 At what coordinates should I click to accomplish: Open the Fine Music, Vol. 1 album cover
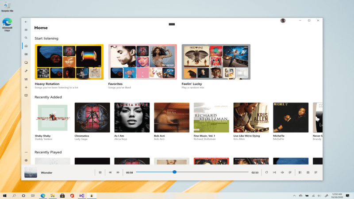[x=212, y=118]
